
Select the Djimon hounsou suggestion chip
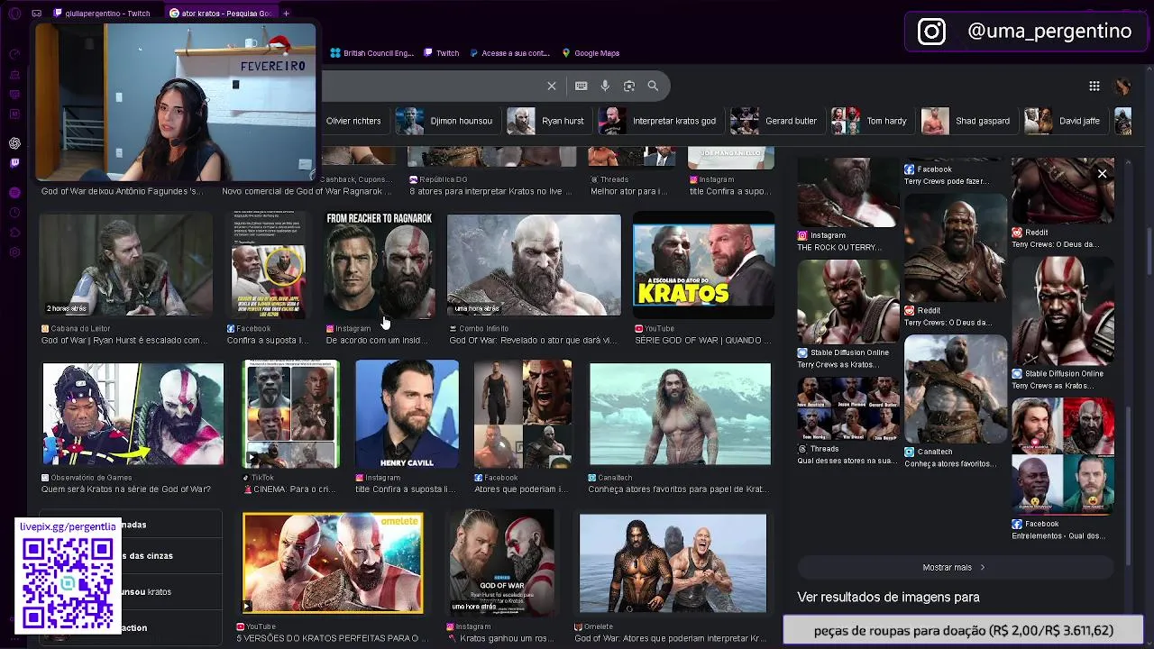click(x=447, y=121)
